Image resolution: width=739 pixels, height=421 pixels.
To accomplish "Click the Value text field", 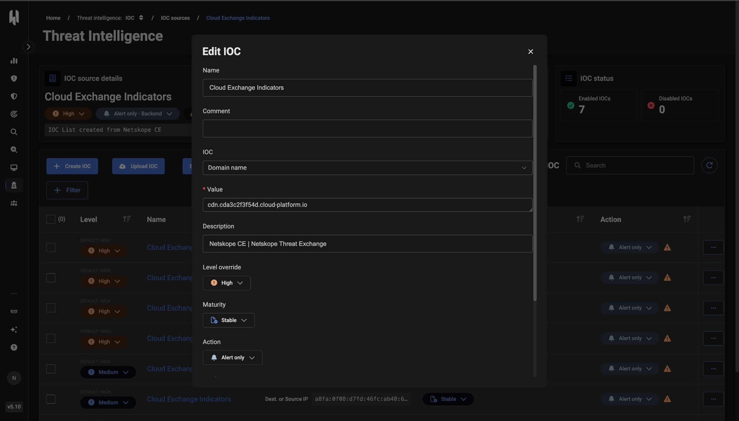I will coord(367,205).
